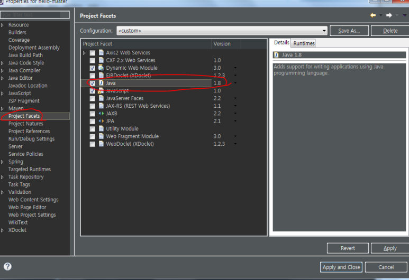Image resolution: width=409 pixels, height=280 pixels.
Task: Click the JPA facet icon
Action: coord(101,121)
